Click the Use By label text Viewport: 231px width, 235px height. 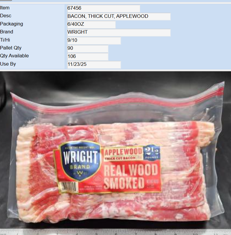8,64
